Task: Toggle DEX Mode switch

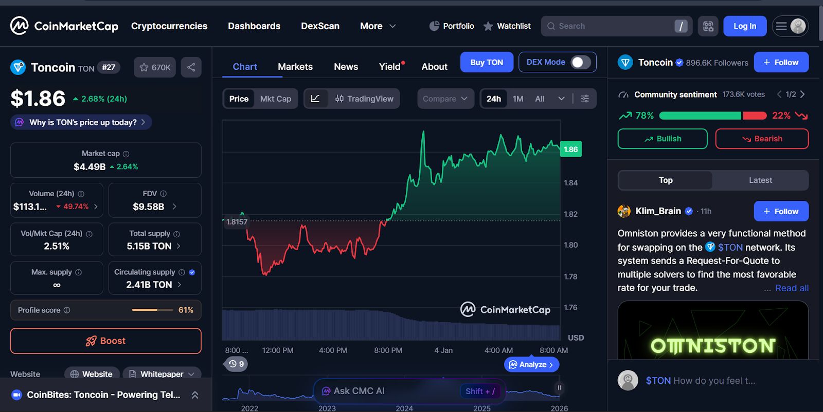Action: [x=581, y=62]
